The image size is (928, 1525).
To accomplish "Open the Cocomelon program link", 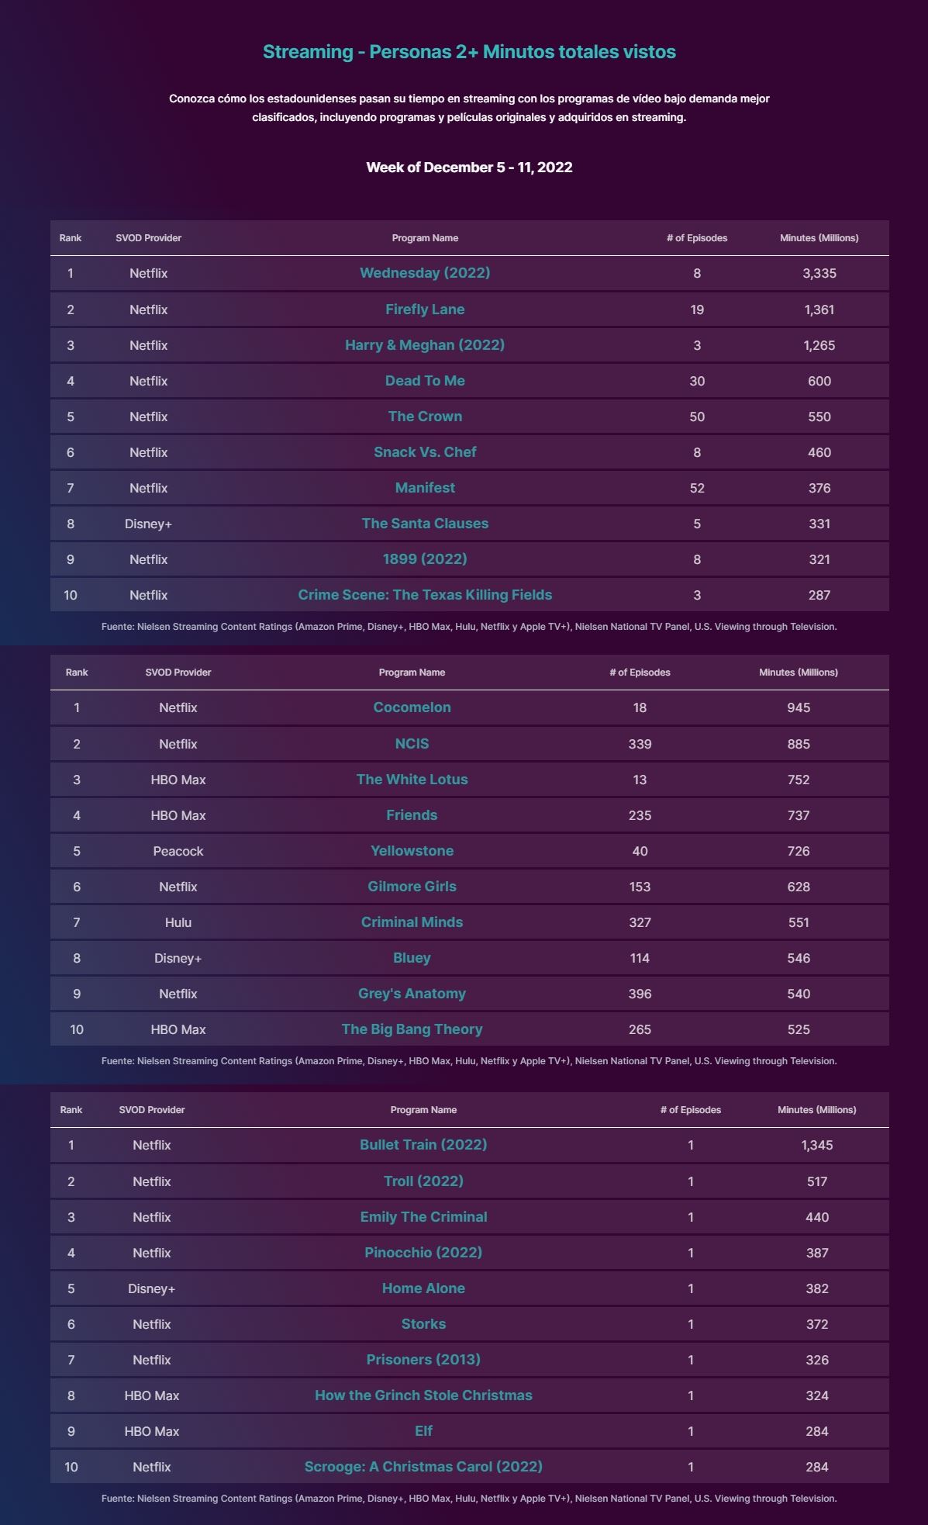I will tap(412, 707).
